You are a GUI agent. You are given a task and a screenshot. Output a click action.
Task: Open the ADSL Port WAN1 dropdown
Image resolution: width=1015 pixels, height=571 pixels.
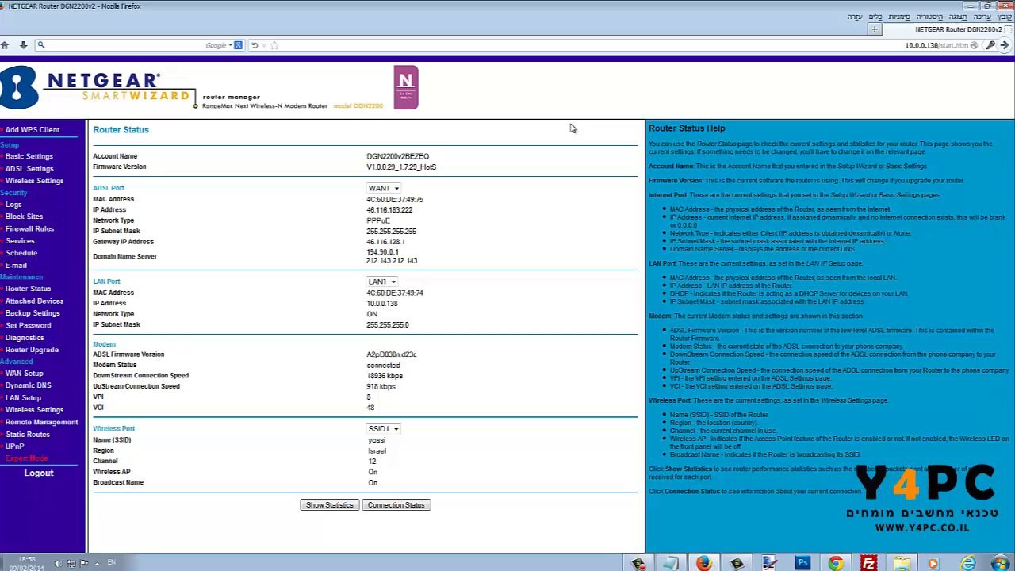(x=384, y=188)
